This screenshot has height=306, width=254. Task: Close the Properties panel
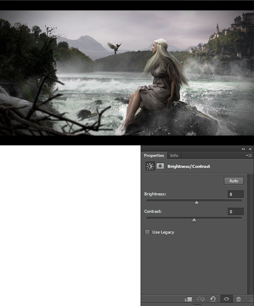250,149
